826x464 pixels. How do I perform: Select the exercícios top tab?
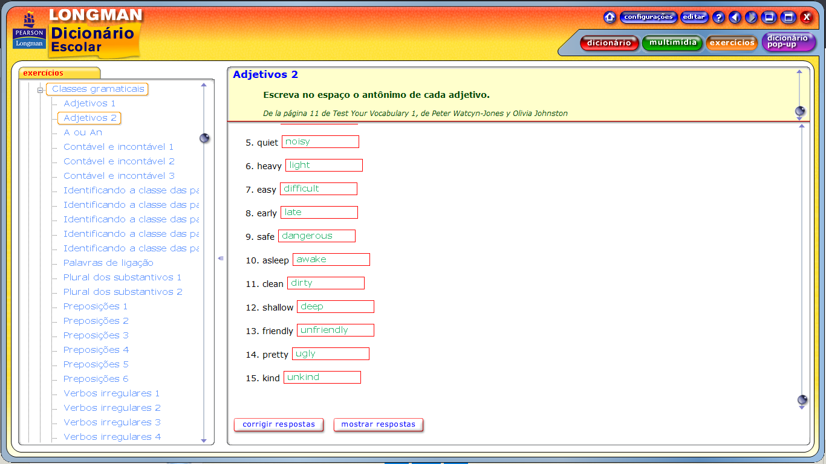coord(732,42)
